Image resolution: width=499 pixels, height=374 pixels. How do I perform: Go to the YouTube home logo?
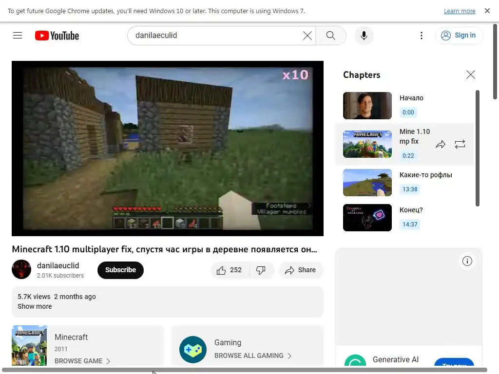coord(57,36)
